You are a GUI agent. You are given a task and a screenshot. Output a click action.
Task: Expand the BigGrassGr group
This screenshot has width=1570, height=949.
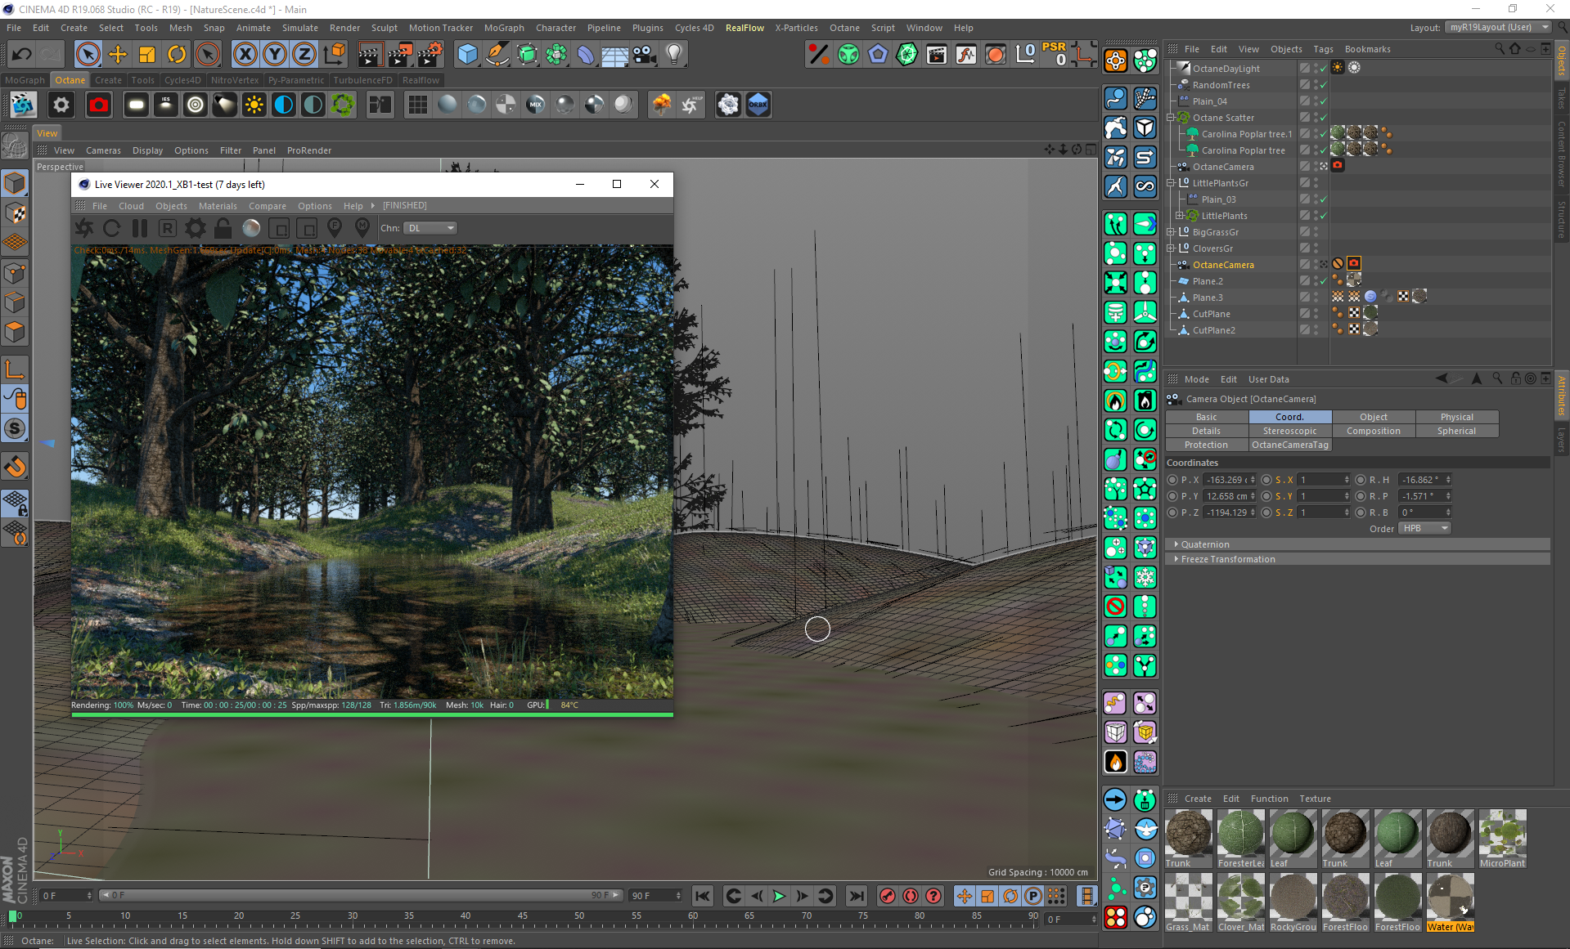(1171, 232)
